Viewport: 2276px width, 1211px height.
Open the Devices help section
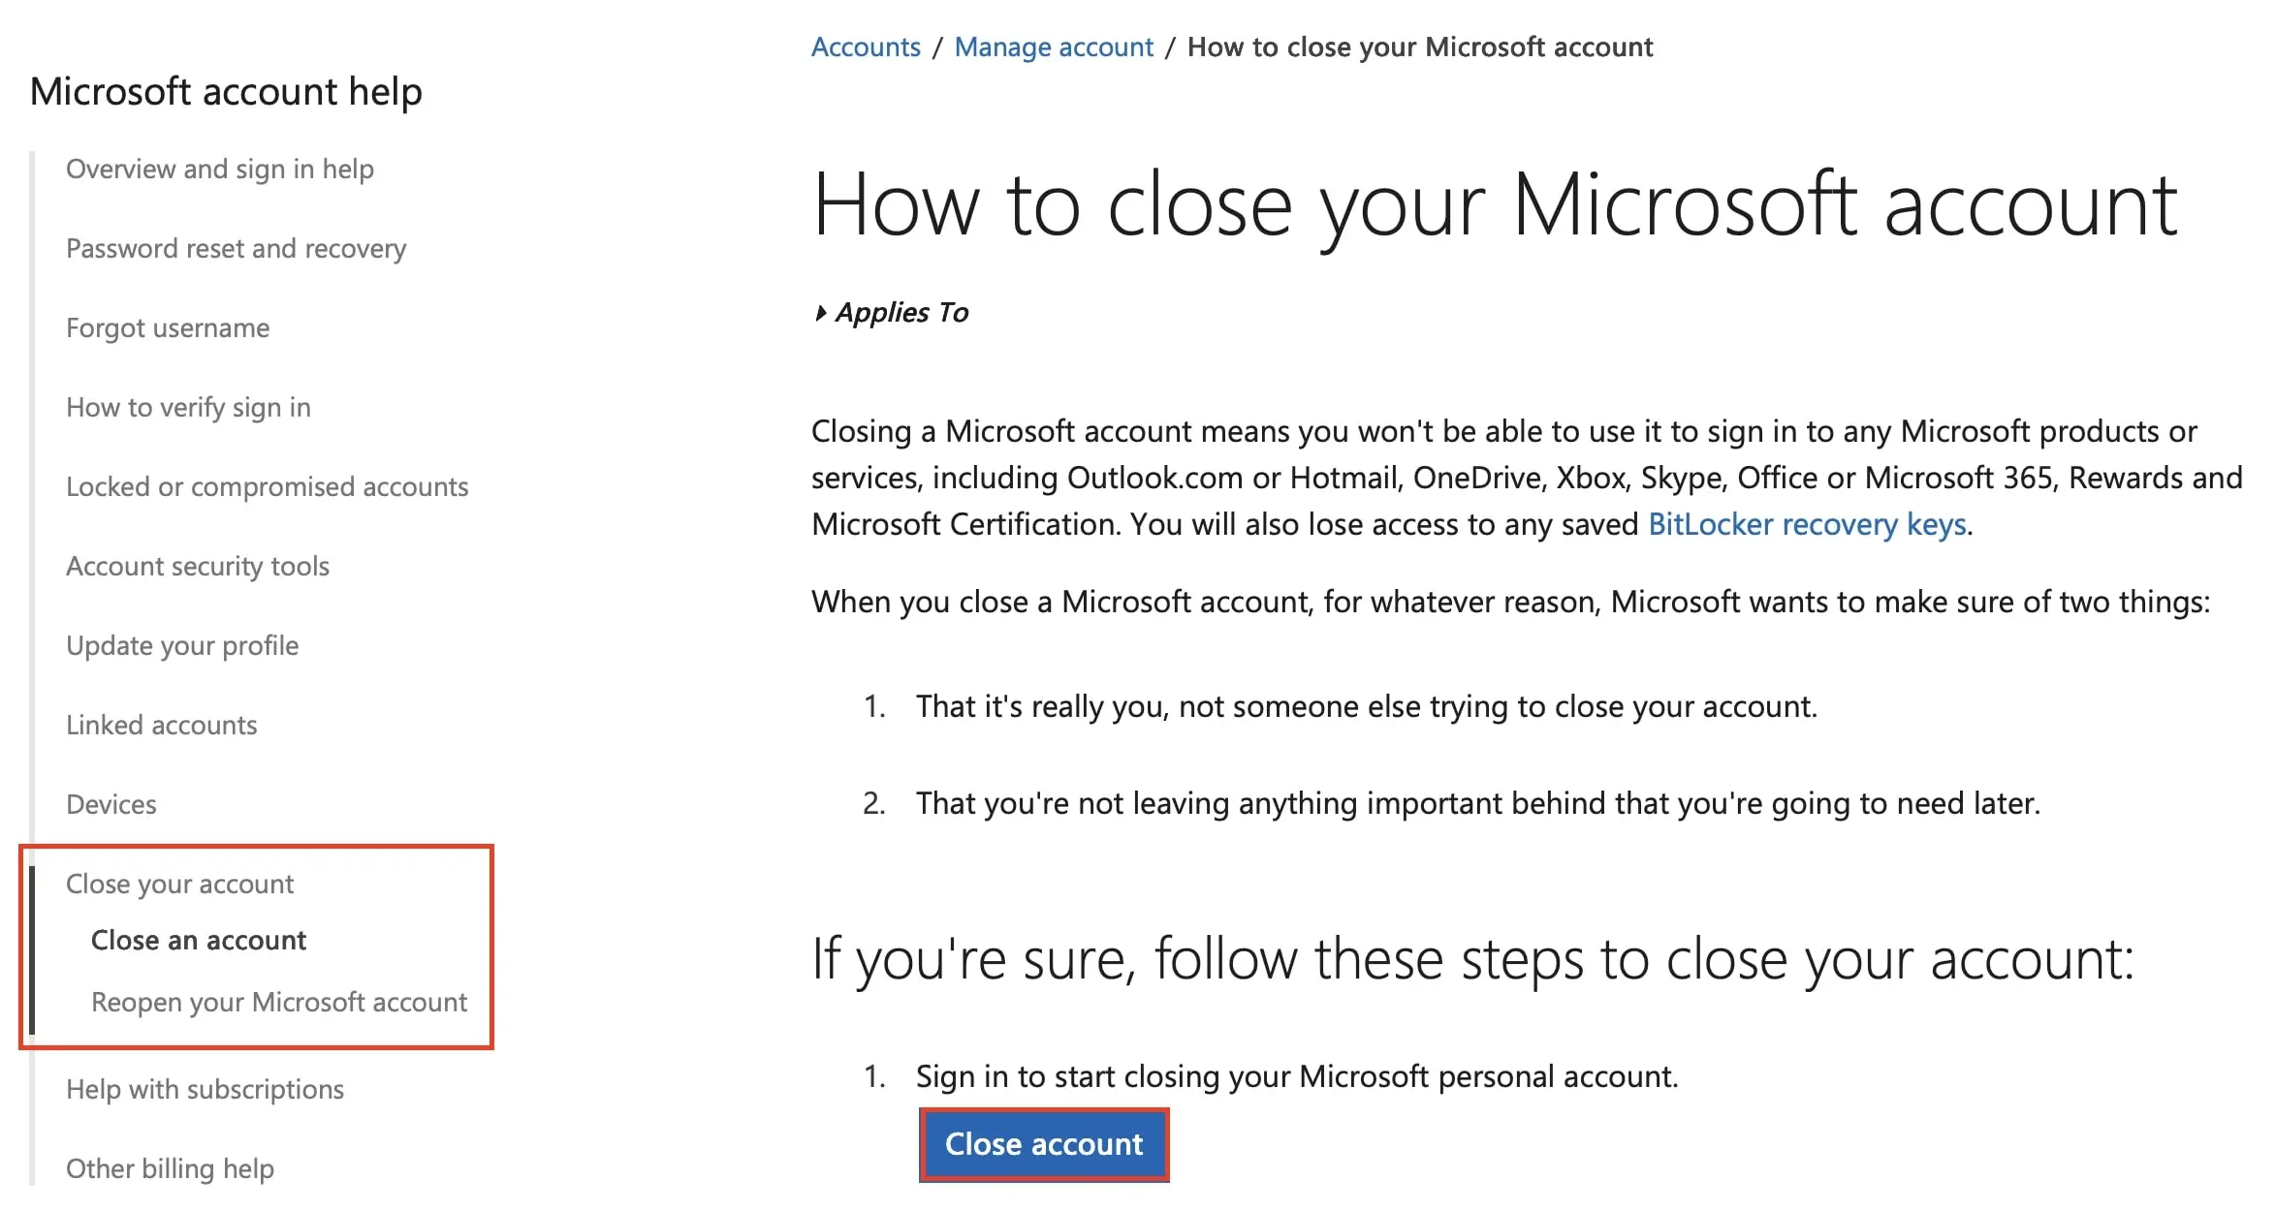coord(111,804)
